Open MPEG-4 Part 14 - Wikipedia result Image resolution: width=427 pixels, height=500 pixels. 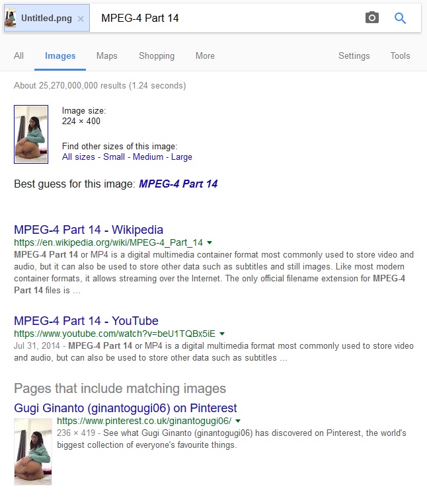pyautogui.click(x=89, y=230)
